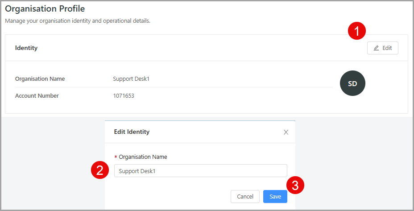Select the 'Support Desk1' organisation name value
This screenshot has width=414, height=211.
(131, 79)
